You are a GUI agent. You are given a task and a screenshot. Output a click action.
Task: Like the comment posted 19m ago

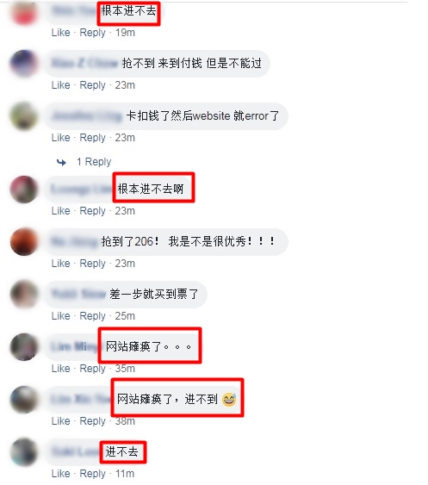61,33
